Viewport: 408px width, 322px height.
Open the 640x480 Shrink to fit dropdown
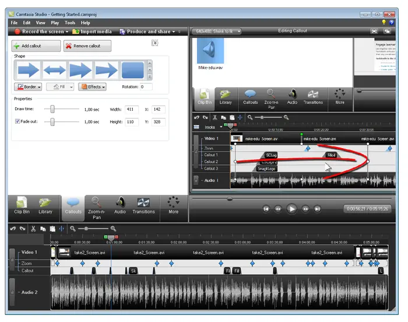pos(216,32)
